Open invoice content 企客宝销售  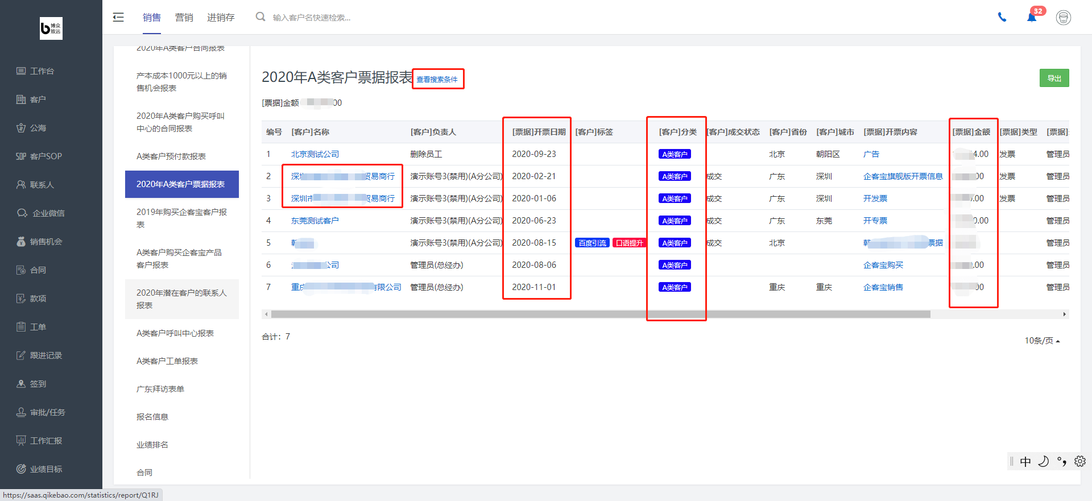[x=883, y=287]
